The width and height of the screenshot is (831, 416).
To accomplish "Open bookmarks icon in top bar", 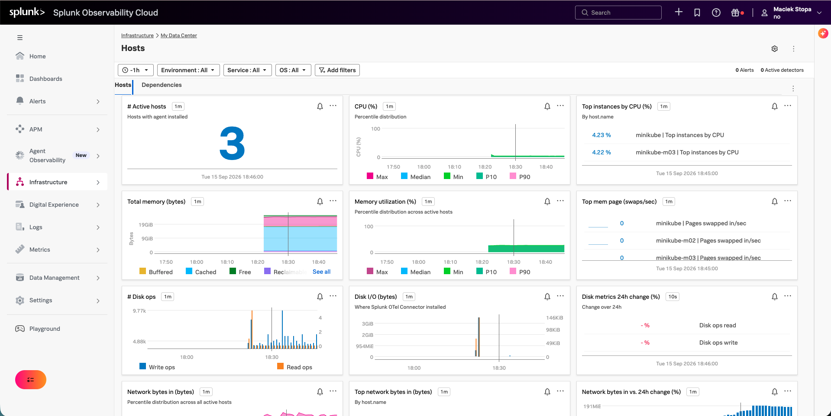I will [x=697, y=13].
